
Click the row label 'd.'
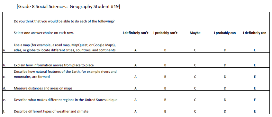pos(4,88)
